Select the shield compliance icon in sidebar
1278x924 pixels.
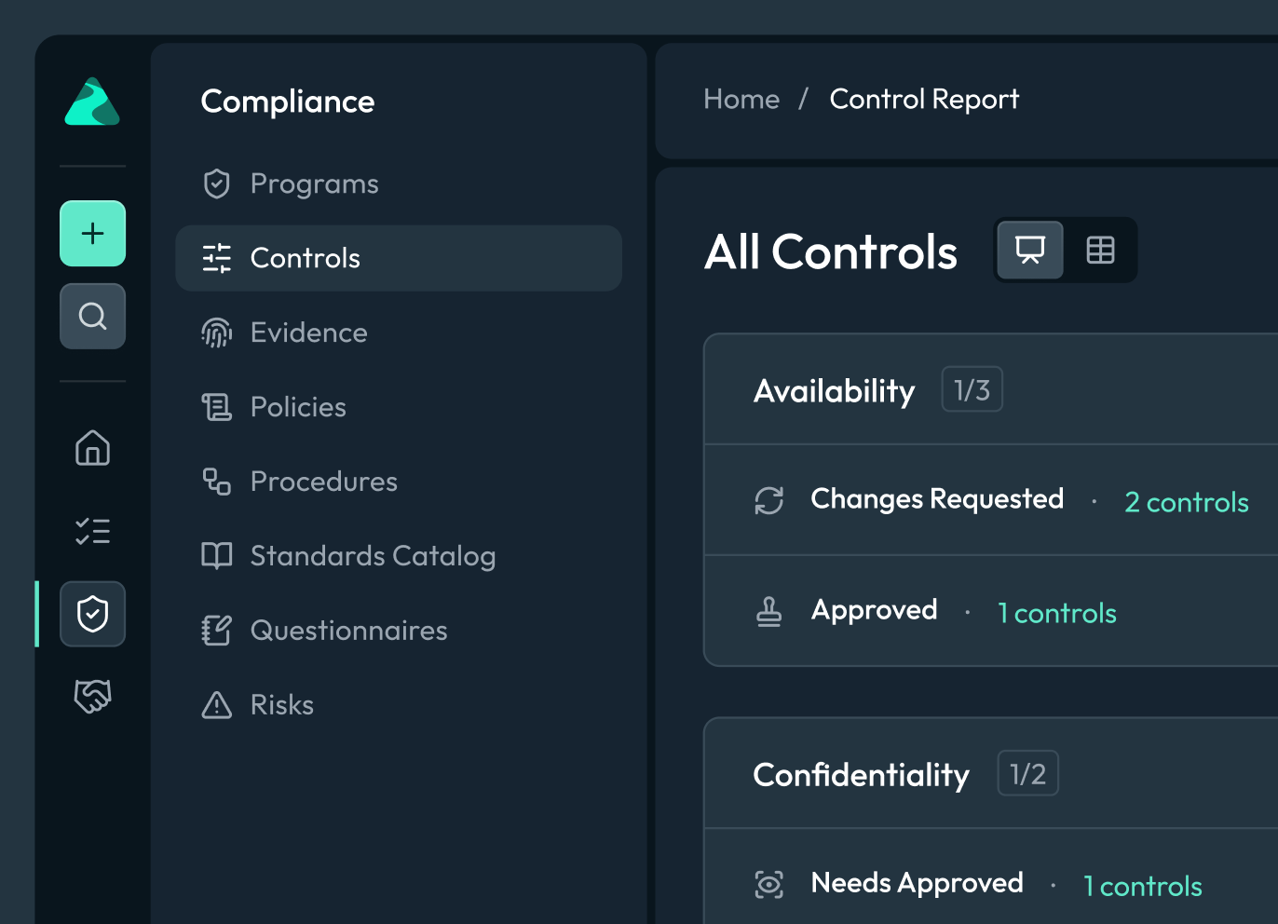point(92,614)
